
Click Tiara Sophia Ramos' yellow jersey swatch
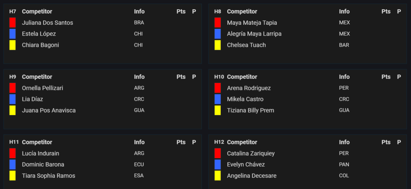(12, 176)
